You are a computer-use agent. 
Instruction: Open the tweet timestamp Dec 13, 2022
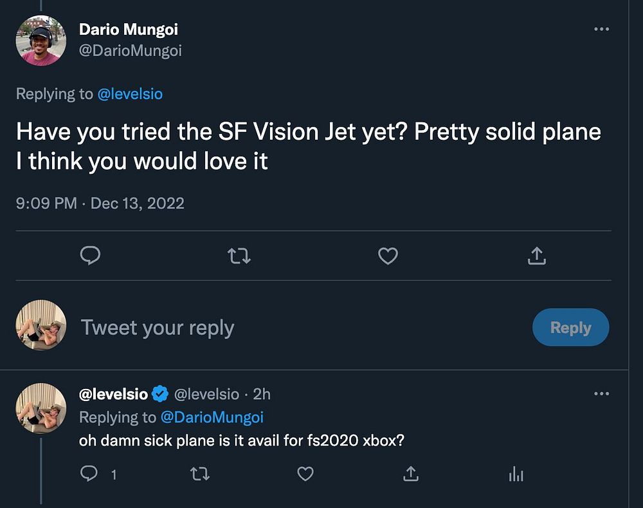[137, 203]
